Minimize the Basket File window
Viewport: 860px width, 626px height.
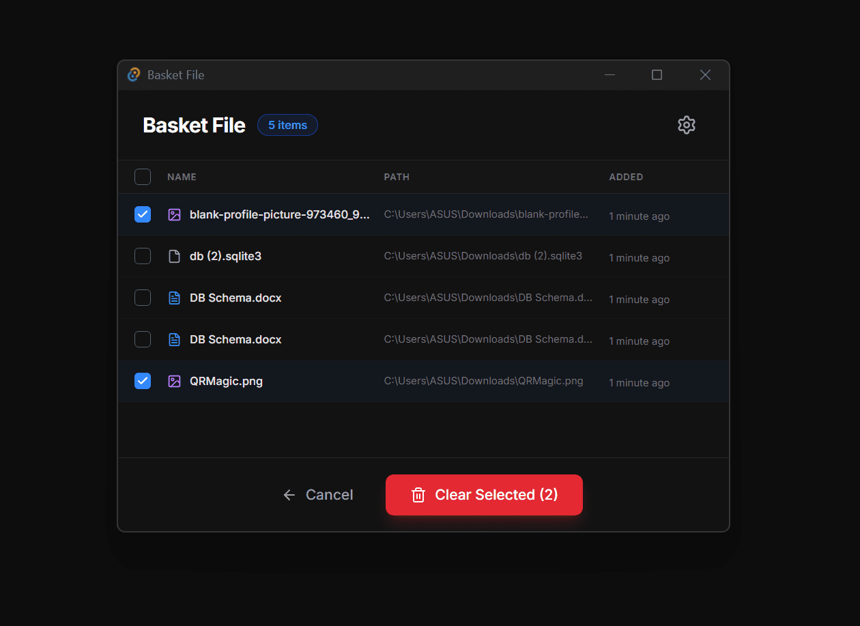click(x=610, y=74)
